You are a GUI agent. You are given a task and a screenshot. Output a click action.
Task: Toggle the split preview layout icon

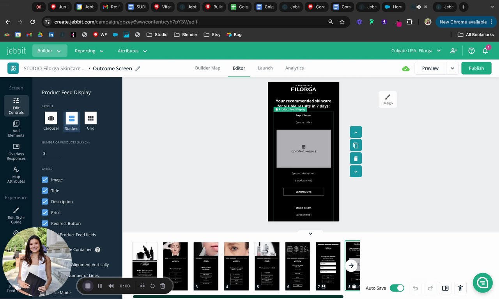445,288
